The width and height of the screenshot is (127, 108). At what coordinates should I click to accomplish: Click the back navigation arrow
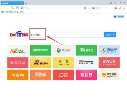[3, 8]
